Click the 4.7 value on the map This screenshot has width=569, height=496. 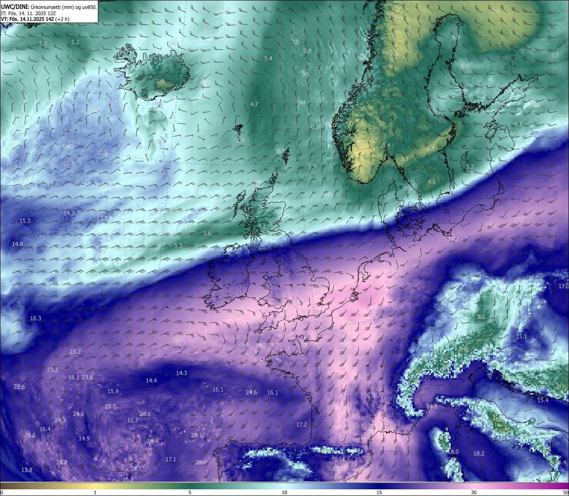pyautogui.click(x=254, y=105)
